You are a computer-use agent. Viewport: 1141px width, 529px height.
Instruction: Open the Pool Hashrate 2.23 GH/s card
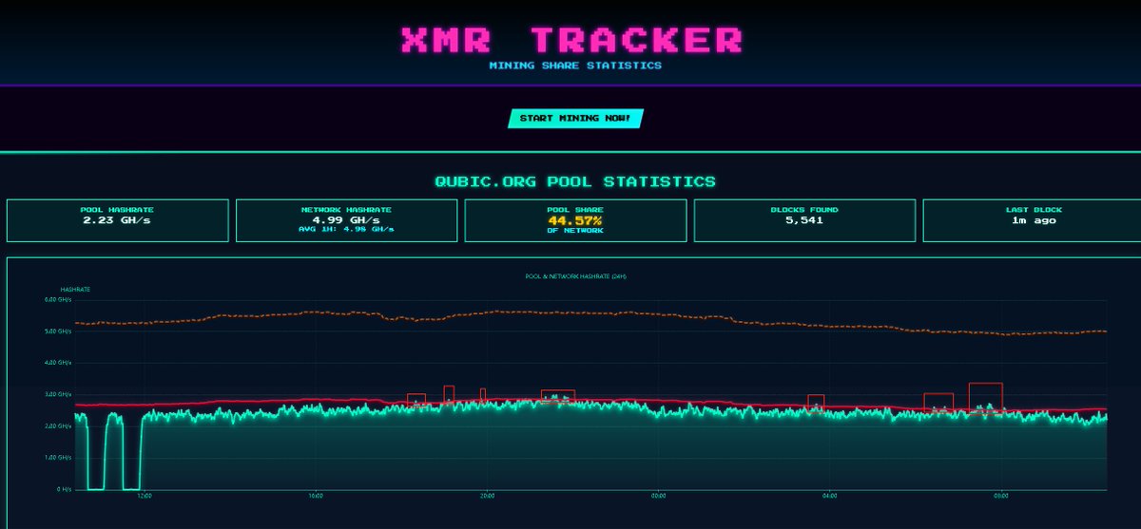click(x=118, y=220)
